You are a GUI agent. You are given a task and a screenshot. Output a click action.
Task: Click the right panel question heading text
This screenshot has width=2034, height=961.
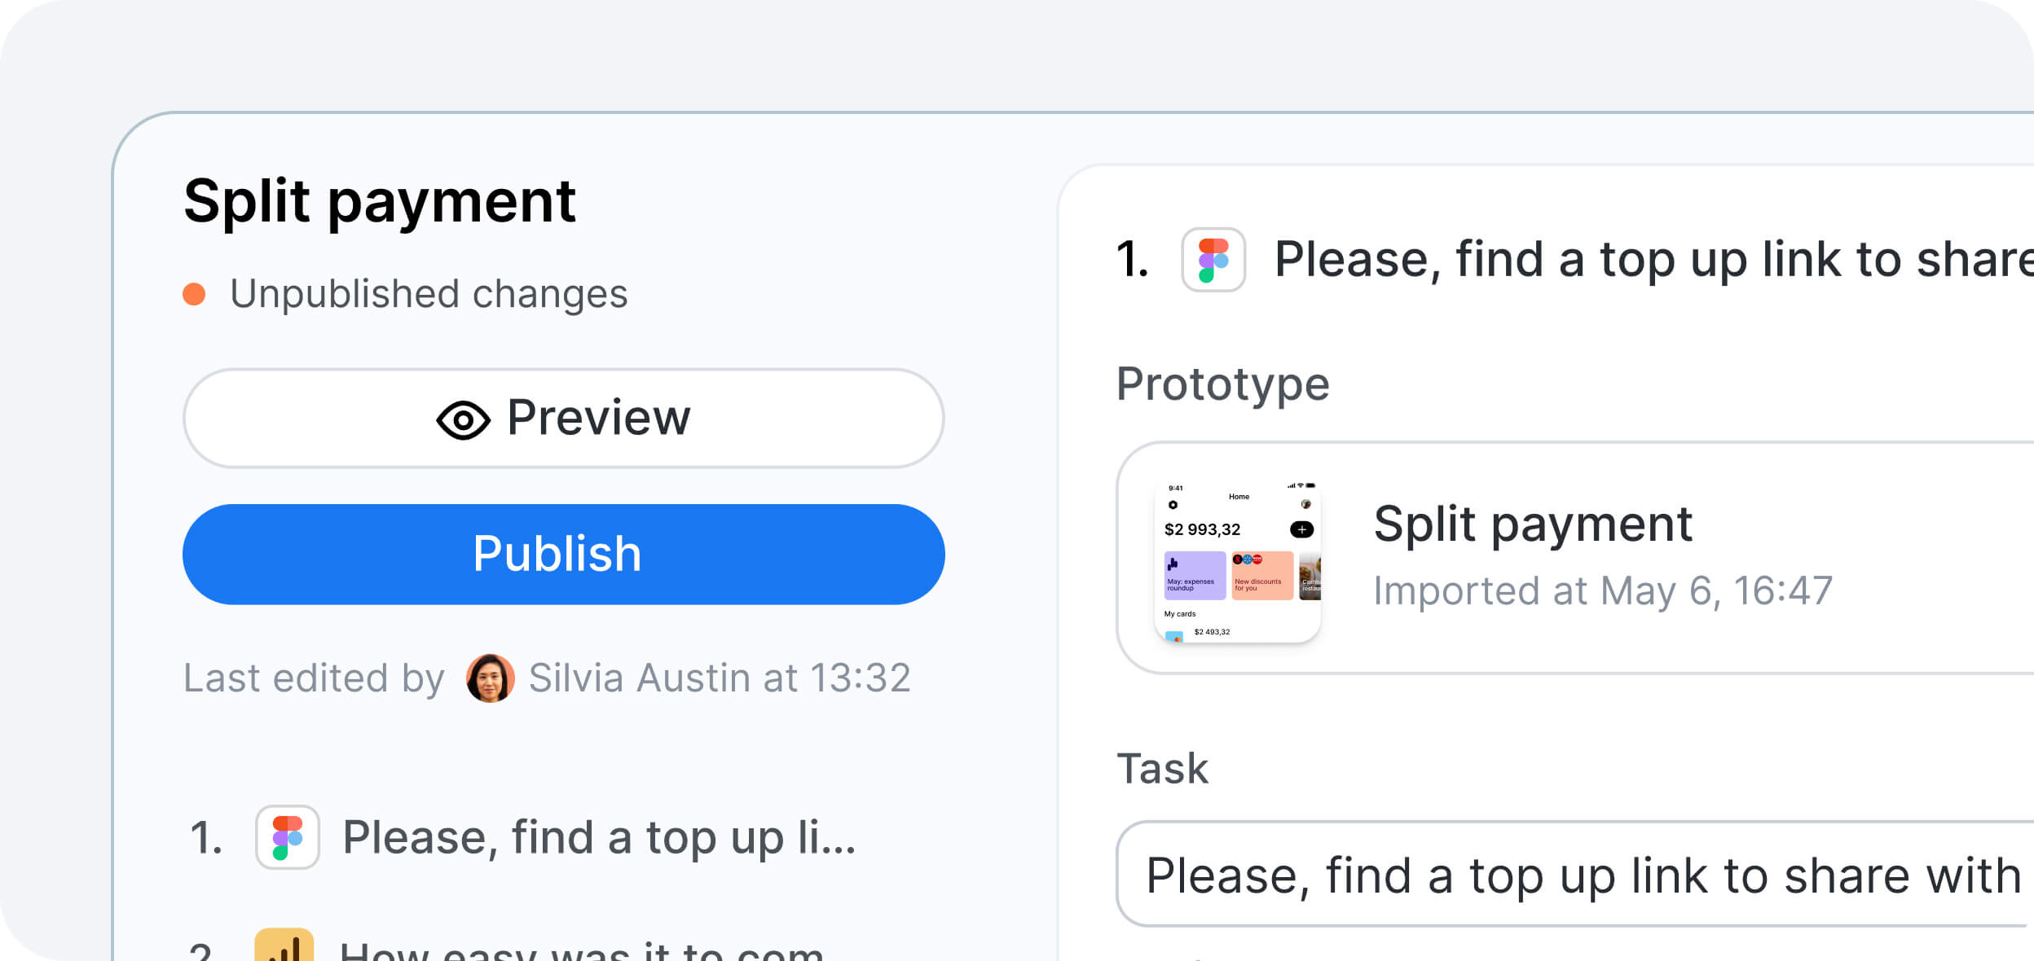click(x=1653, y=260)
